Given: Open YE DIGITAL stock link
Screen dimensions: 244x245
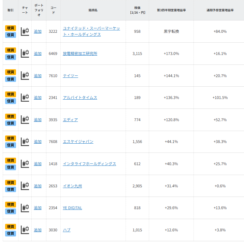Looking at the screenshot, I should pyautogui.click(x=72, y=208).
